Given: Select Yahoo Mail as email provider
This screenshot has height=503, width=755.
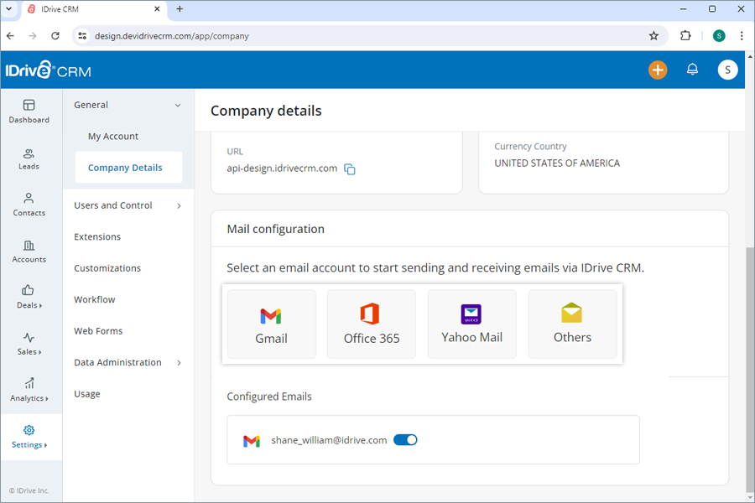Looking at the screenshot, I should pos(471,324).
